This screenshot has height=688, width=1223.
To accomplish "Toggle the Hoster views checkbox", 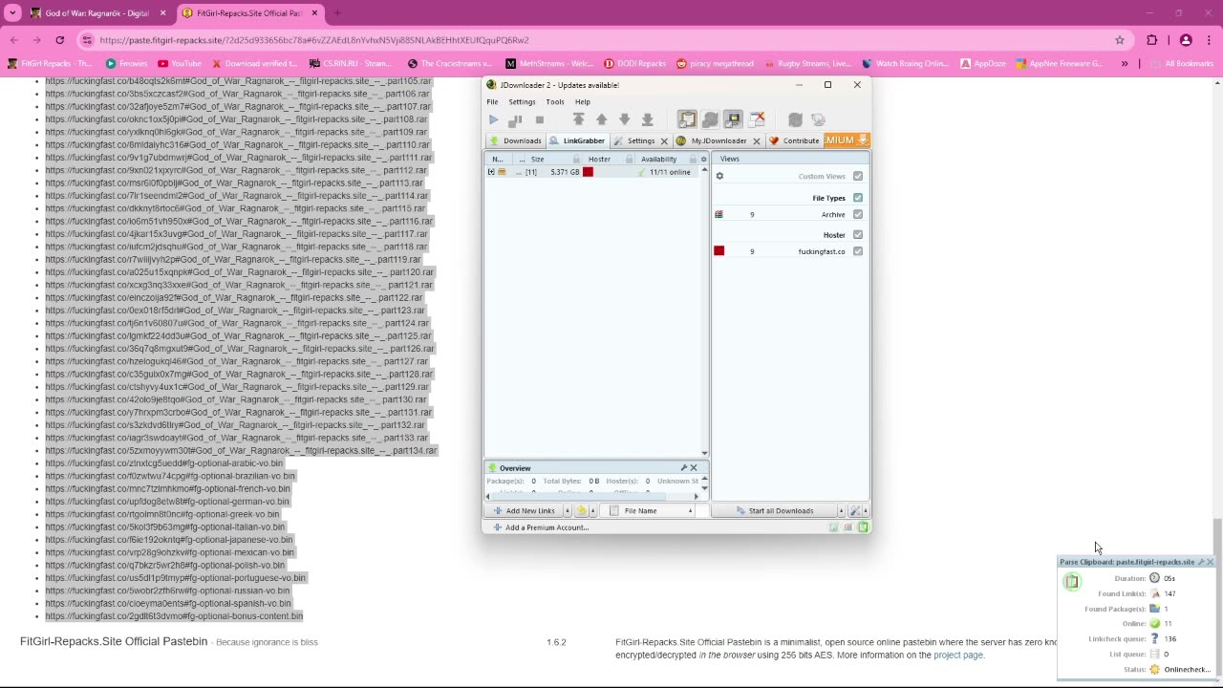I will click(858, 235).
